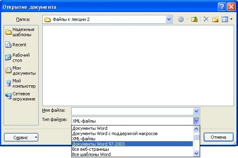The width and height of the screenshot is (238, 158).
Task: Open the back history dropdown arrow
Action: point(187,19)
